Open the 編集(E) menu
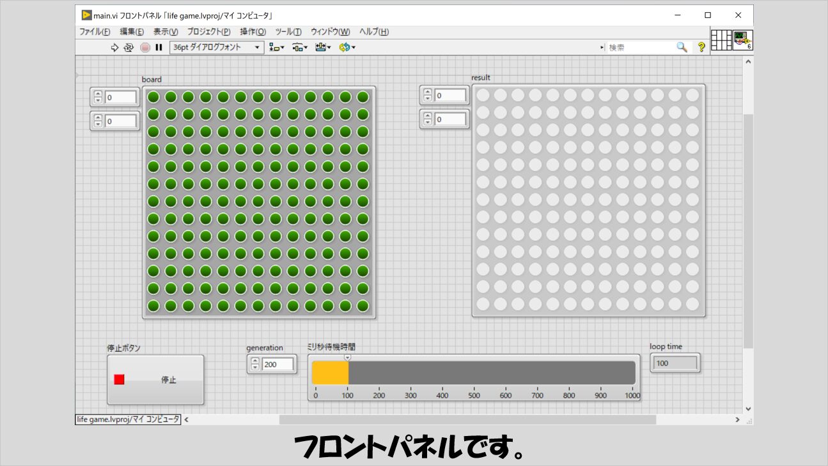The width and height of the screenshot is (828, 466). coord(132,32)
